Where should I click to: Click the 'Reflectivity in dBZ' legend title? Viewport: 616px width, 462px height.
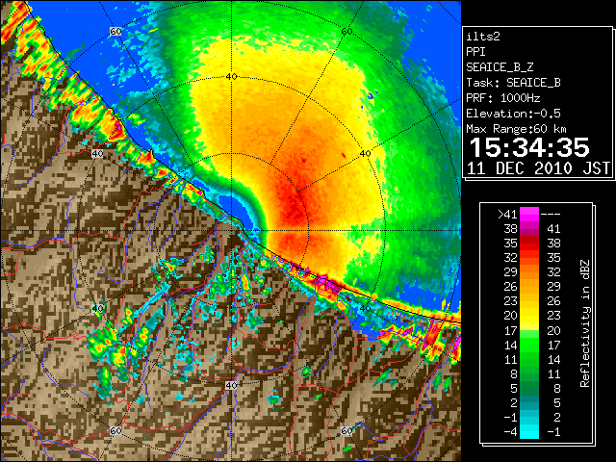pos(585,323)
